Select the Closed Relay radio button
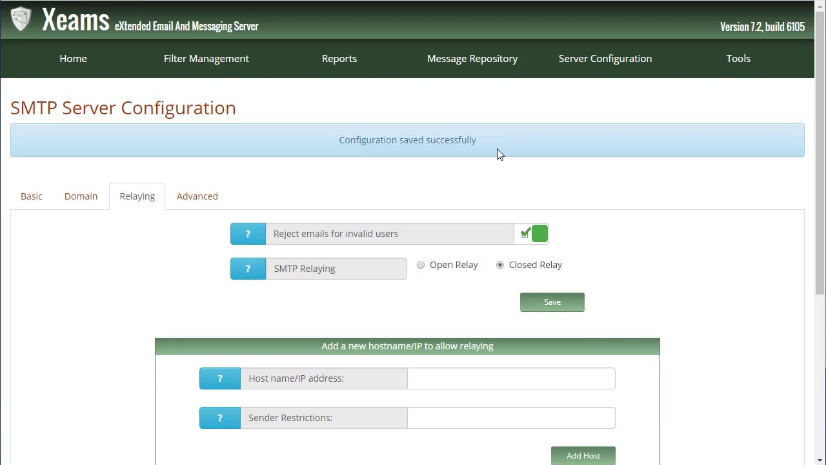Screen dimensions: 826x465 coord(500,265)
